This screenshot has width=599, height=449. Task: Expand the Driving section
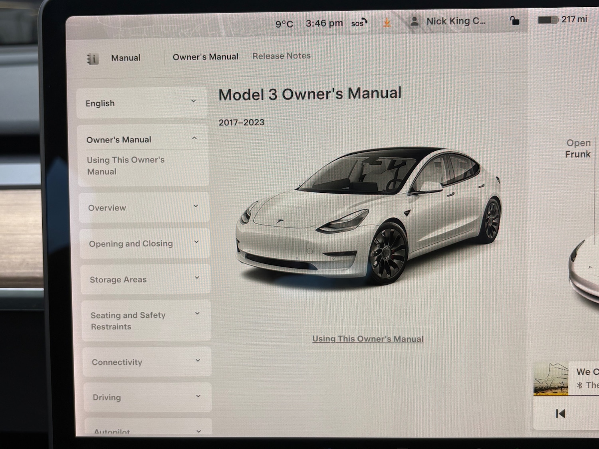(147, 397)
